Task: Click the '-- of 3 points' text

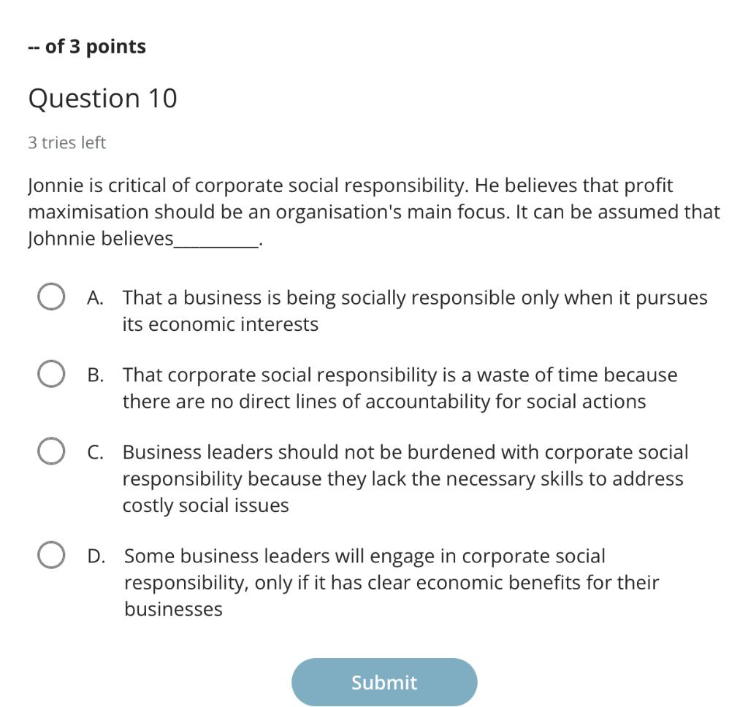Action: pos(86,46)
